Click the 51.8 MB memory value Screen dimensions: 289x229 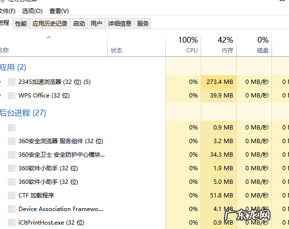coord(222,196)
